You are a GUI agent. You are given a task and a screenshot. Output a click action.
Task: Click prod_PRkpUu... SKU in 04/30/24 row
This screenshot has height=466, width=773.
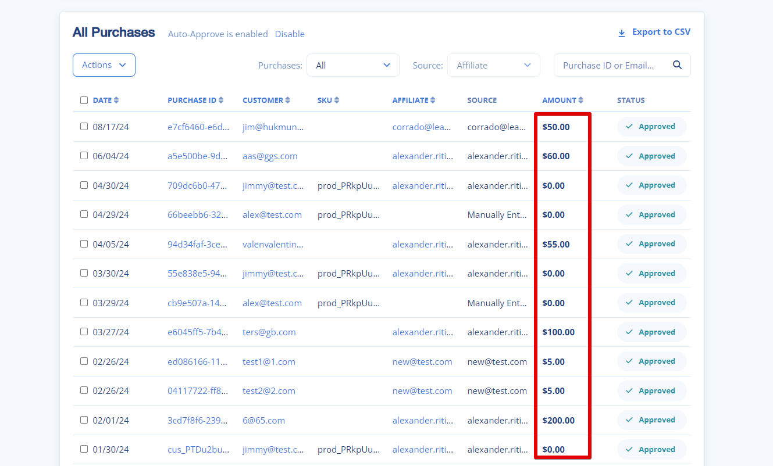[349, 185]
